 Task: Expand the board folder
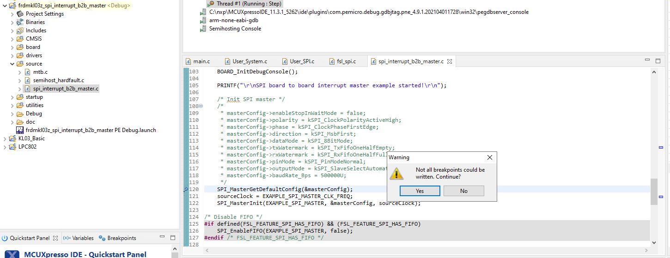pos(12,47)
